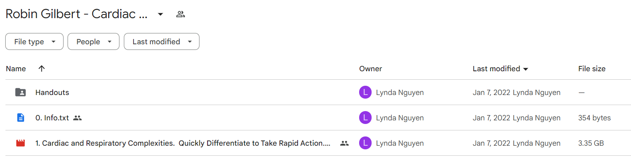Screen dimensions: 631x159
Task: Click the blue document icon for 0. Info.txt
Action: (21, 118)
